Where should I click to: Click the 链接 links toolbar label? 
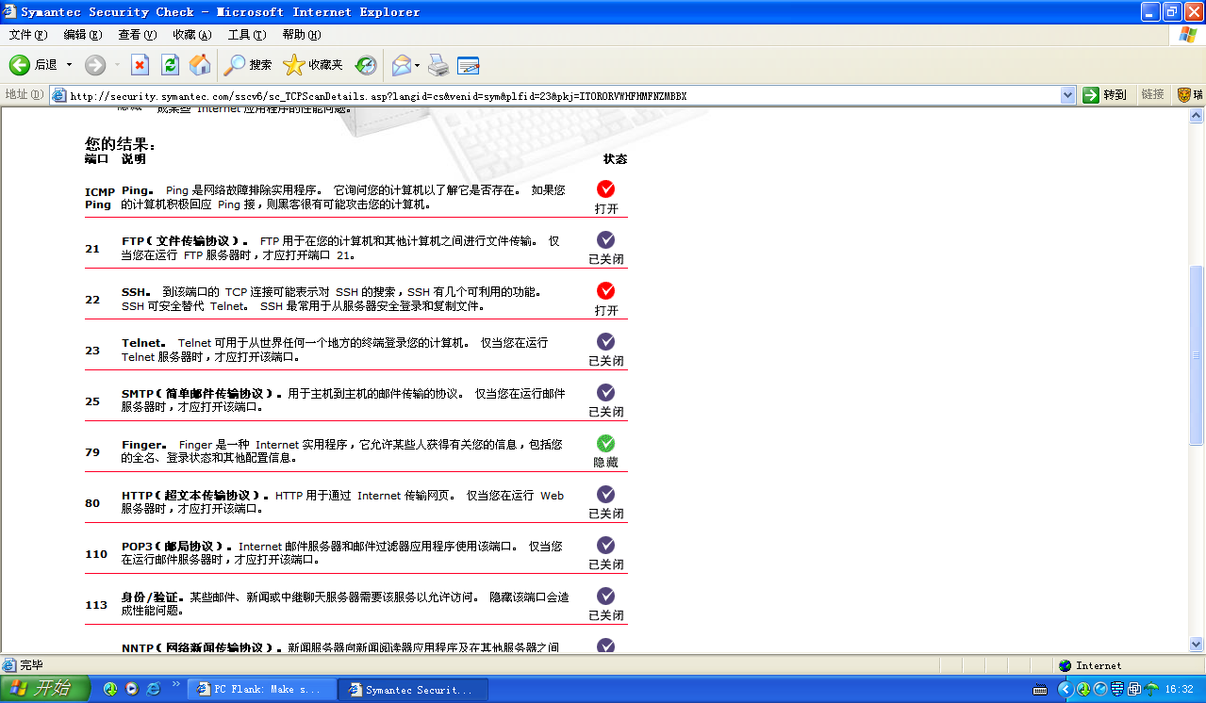(x=1152, y=95)
